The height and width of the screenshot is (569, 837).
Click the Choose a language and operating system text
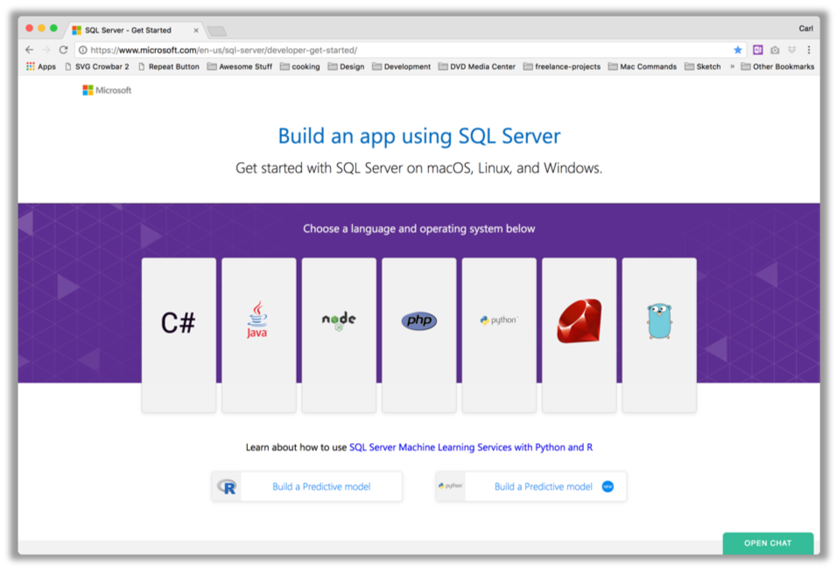[x=419, y=228]
